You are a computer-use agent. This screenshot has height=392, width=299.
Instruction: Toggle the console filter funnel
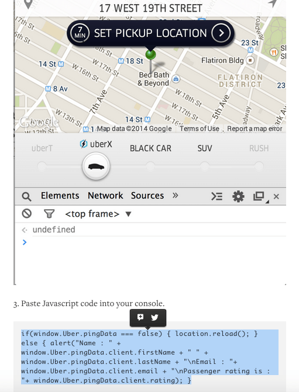click(x=49, y=214)
